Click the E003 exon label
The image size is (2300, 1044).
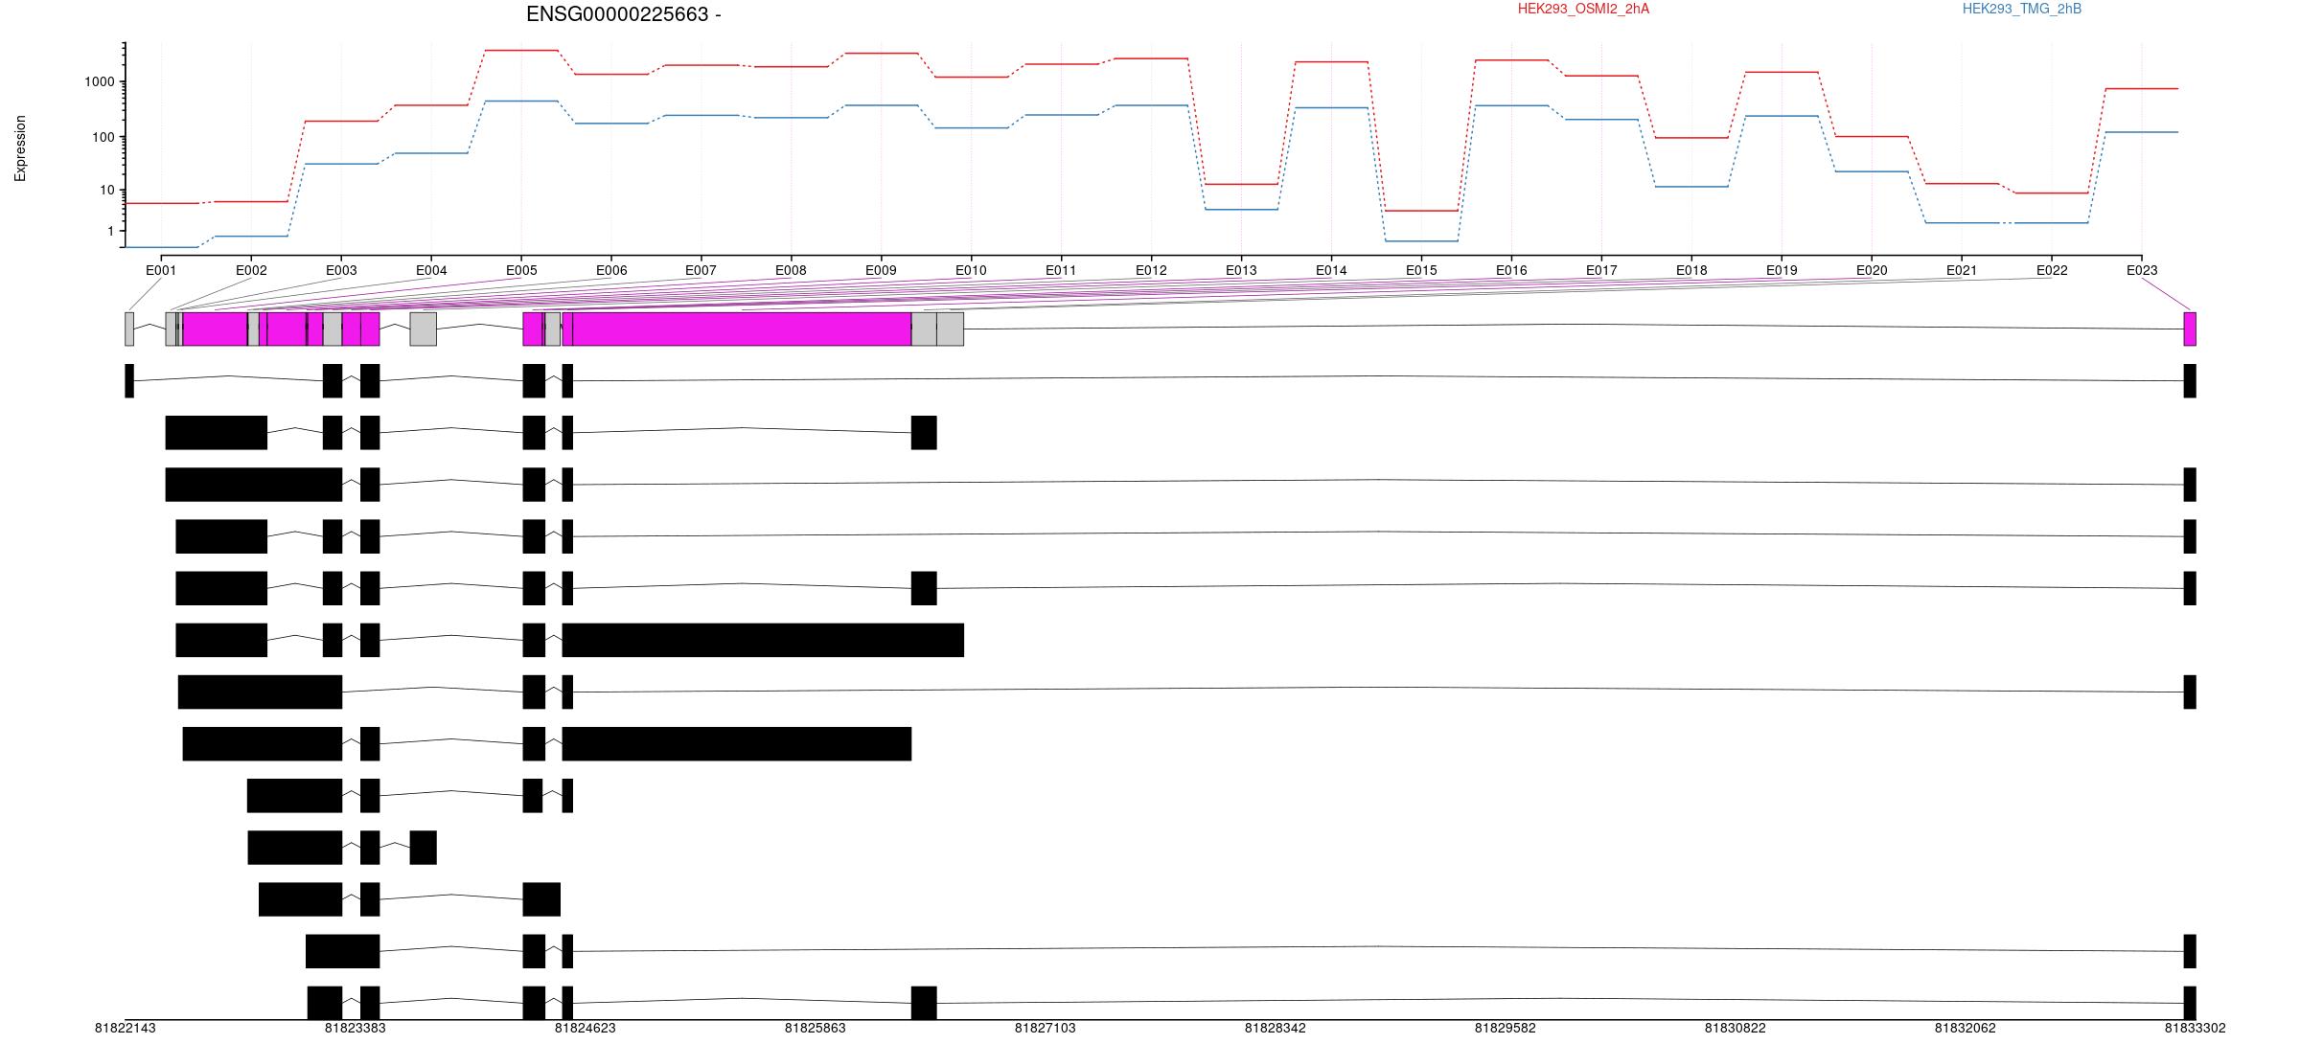click(341, 270)
